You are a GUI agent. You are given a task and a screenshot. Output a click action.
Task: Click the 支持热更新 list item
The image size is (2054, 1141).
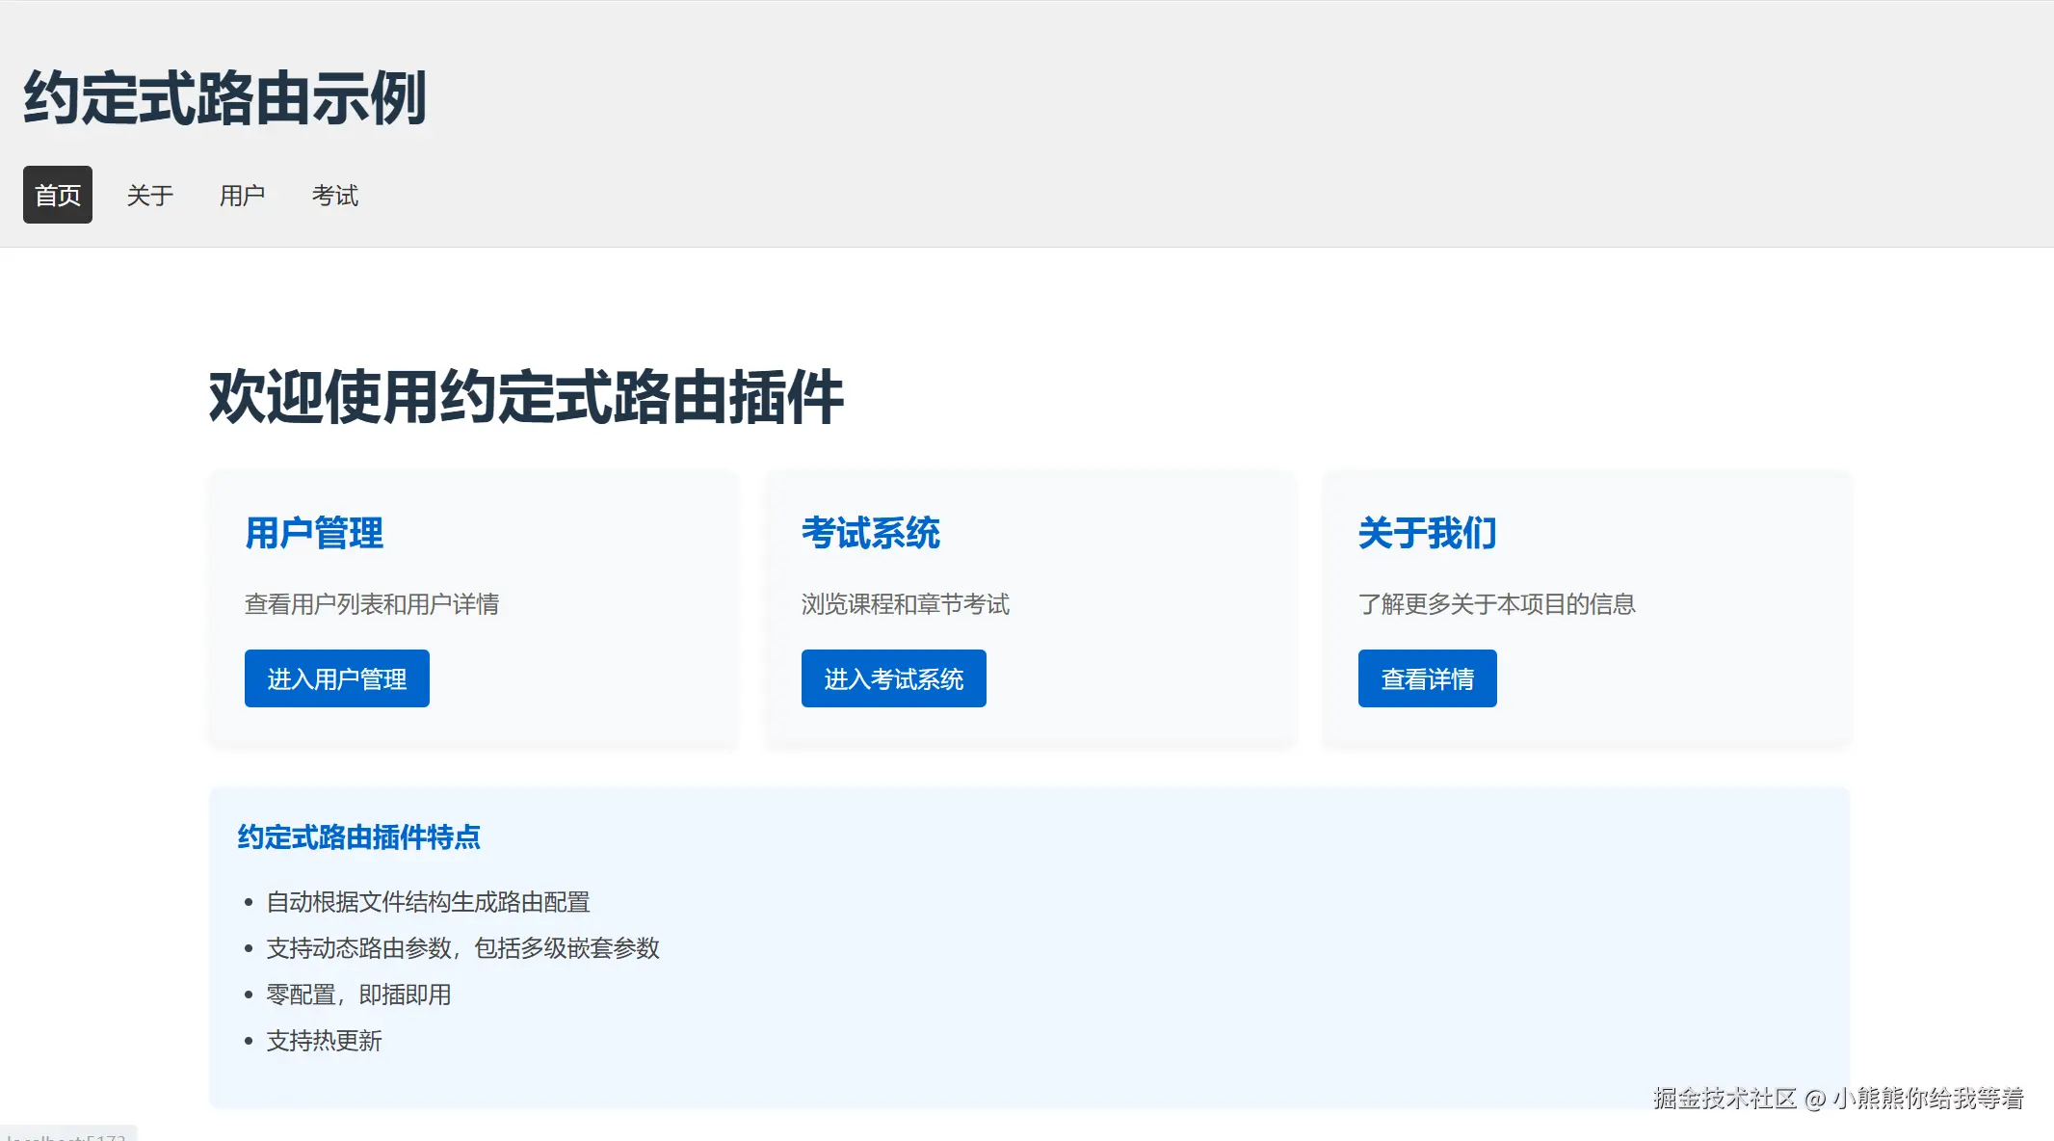pos(325,1041)
